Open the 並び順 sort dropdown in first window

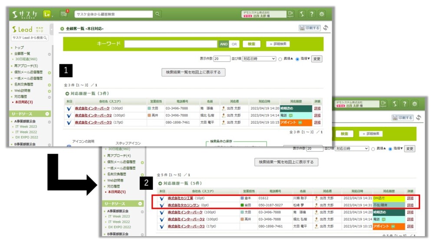coord(259,59)
